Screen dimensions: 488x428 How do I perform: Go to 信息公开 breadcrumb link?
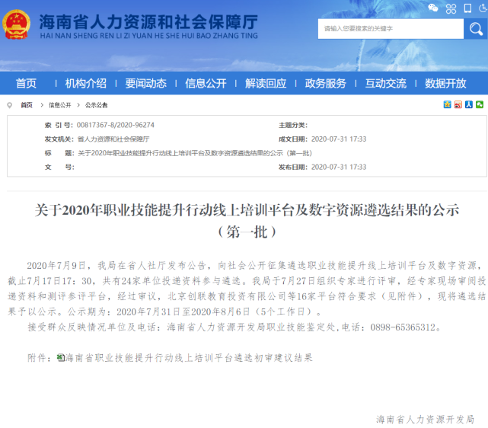(x=59, y=105)
